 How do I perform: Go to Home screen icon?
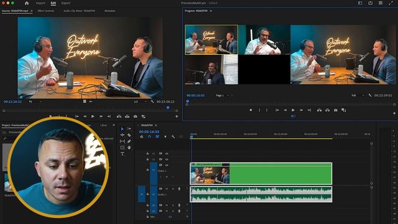(27, 3)
